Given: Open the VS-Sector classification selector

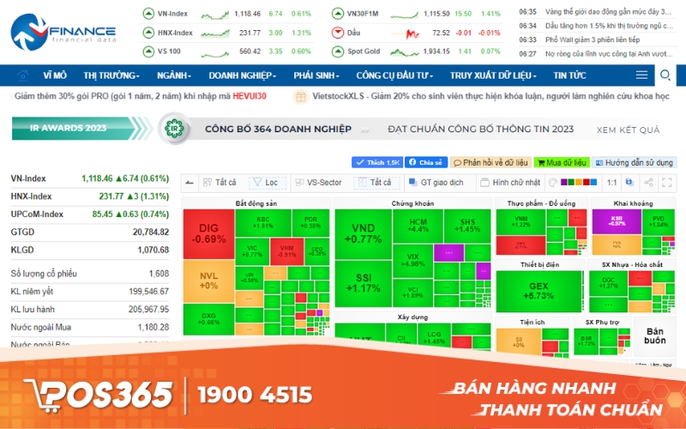Looking at the screenshot, I should click(x=318, y=183).
